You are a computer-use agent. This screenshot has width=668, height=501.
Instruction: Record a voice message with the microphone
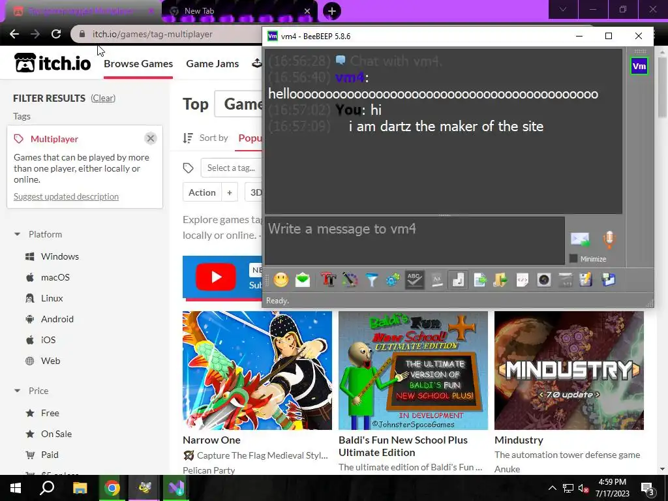click(x=609, y=239)
